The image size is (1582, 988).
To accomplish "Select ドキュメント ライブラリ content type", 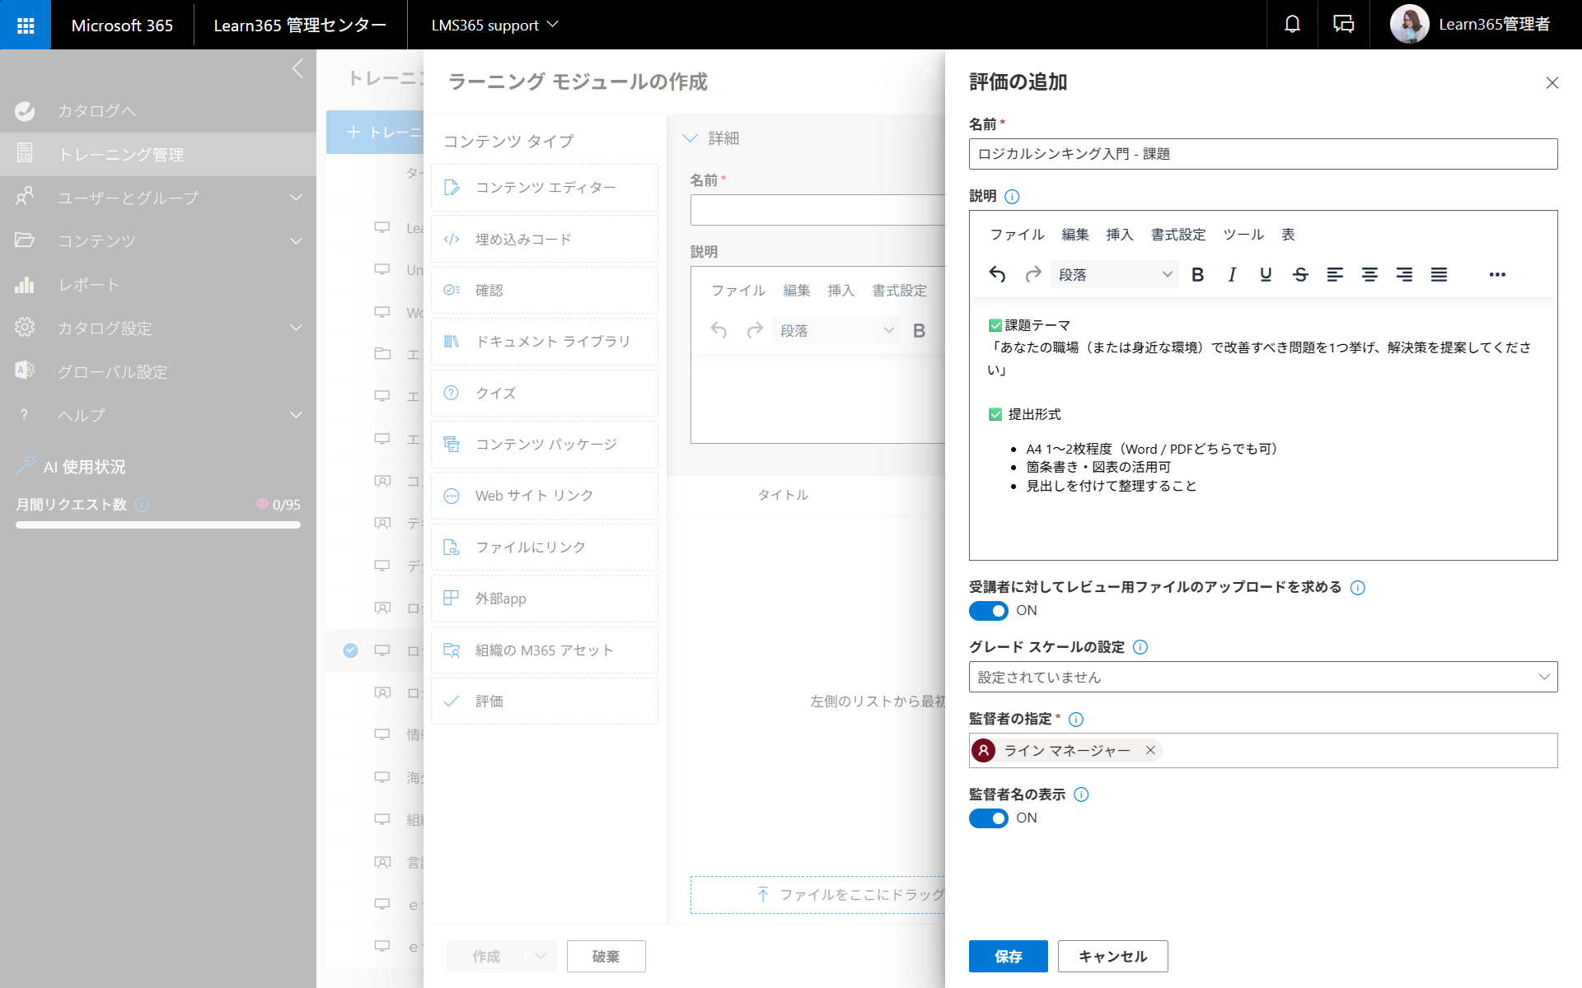I will coord(545,341).
